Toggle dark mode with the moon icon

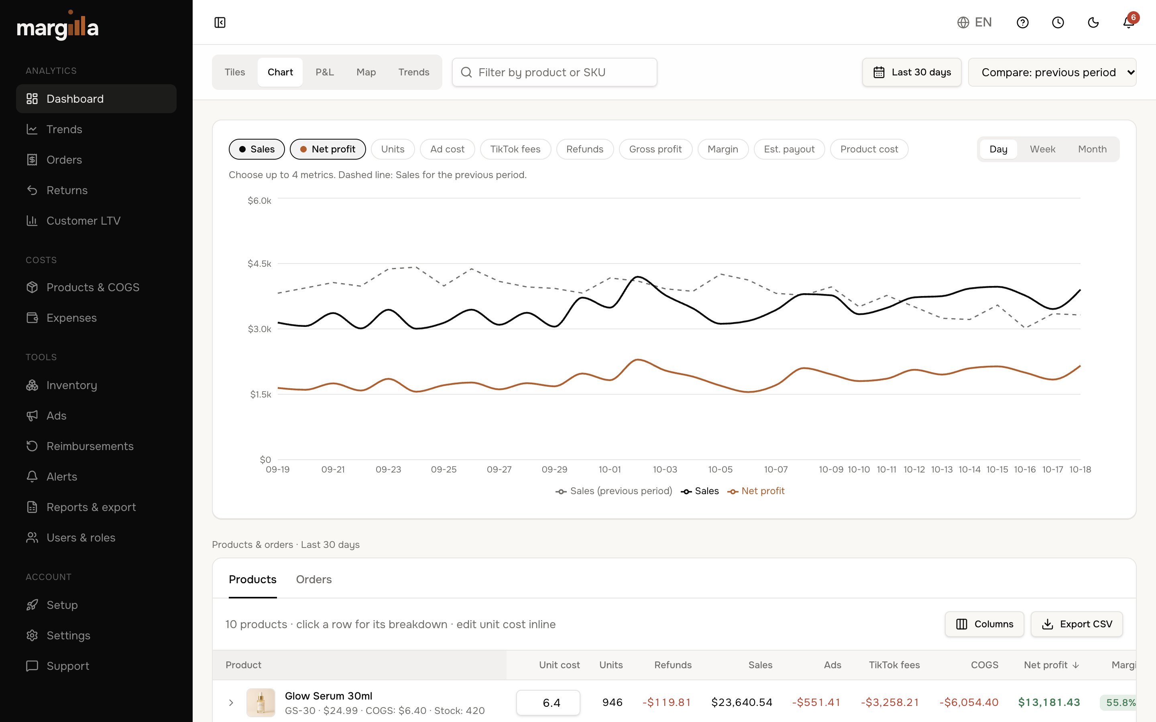pos(1093,22)
